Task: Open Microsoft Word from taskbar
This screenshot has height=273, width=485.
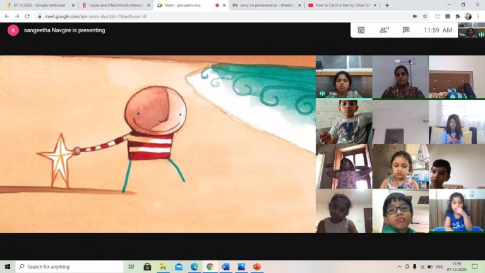Action: pyautogui.click(x=225, y=267)
